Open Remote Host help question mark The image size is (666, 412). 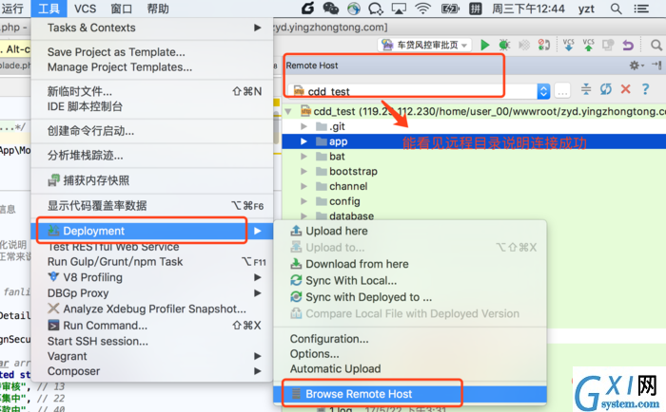[x=645, y=89]
